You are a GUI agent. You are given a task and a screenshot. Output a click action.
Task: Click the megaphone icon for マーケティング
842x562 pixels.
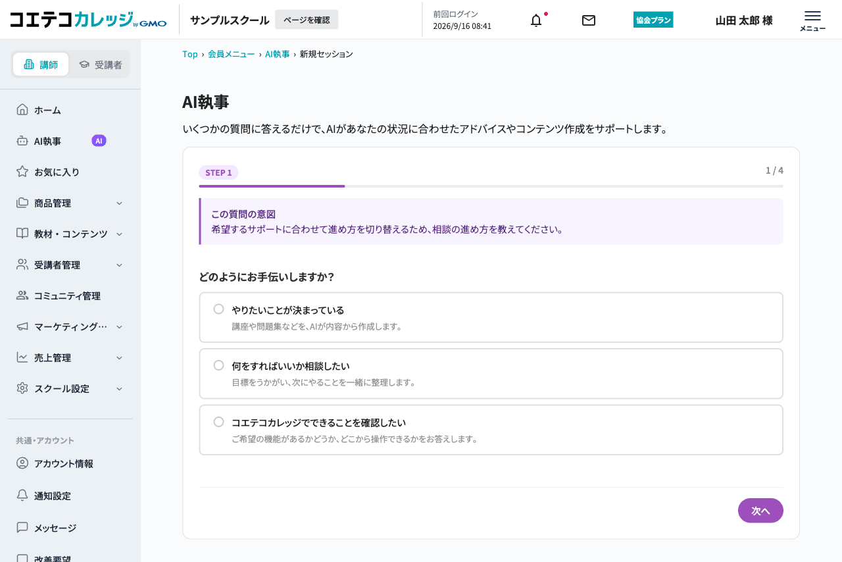point(22,326)
